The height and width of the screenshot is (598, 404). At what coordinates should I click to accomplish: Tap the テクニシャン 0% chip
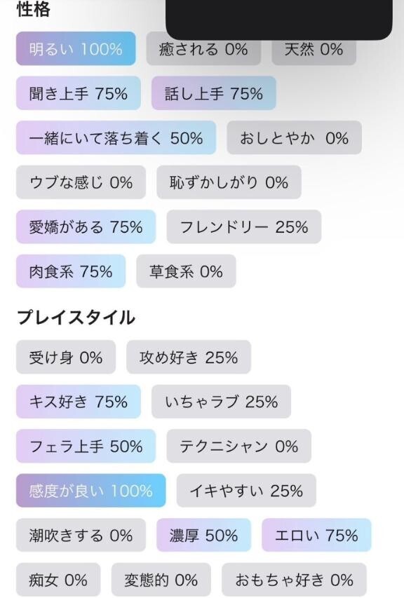pyautogui.click(x=238, y=446)
